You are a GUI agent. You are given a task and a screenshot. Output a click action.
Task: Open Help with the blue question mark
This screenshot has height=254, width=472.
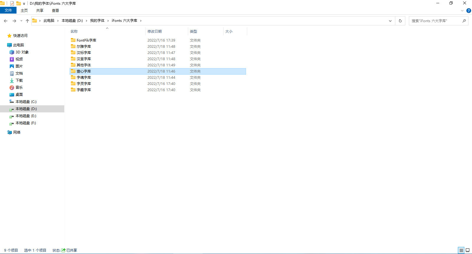(468, 11)
